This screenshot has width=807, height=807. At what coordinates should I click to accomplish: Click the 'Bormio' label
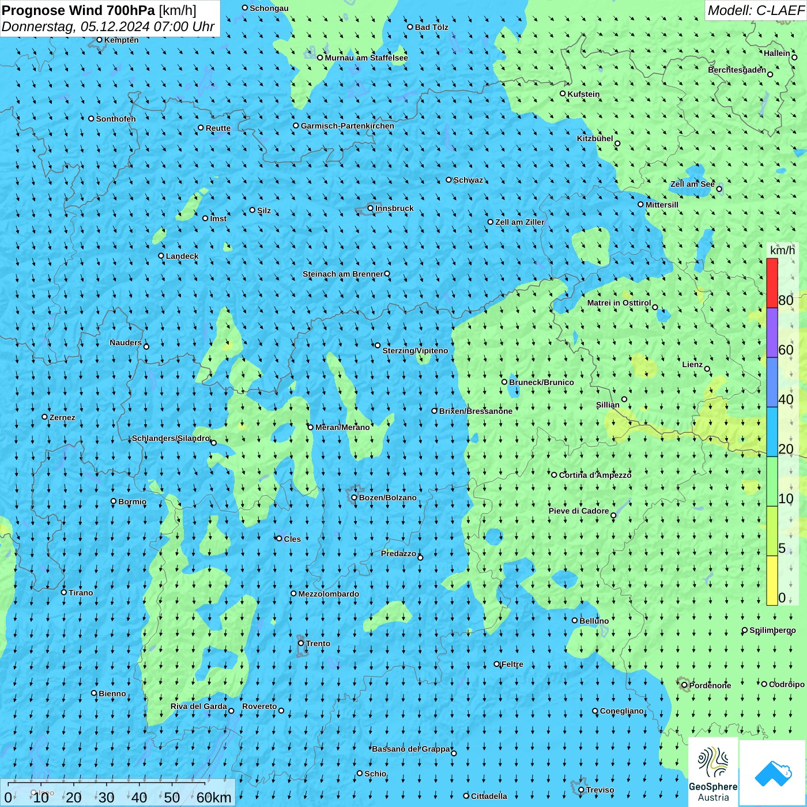pyautogui.click(x=133, y=501)
